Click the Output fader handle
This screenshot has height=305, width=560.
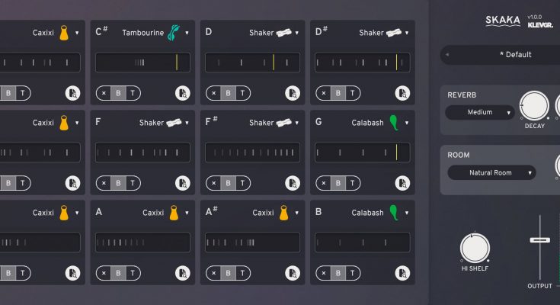pyautogui.click(x=539, y=239)
